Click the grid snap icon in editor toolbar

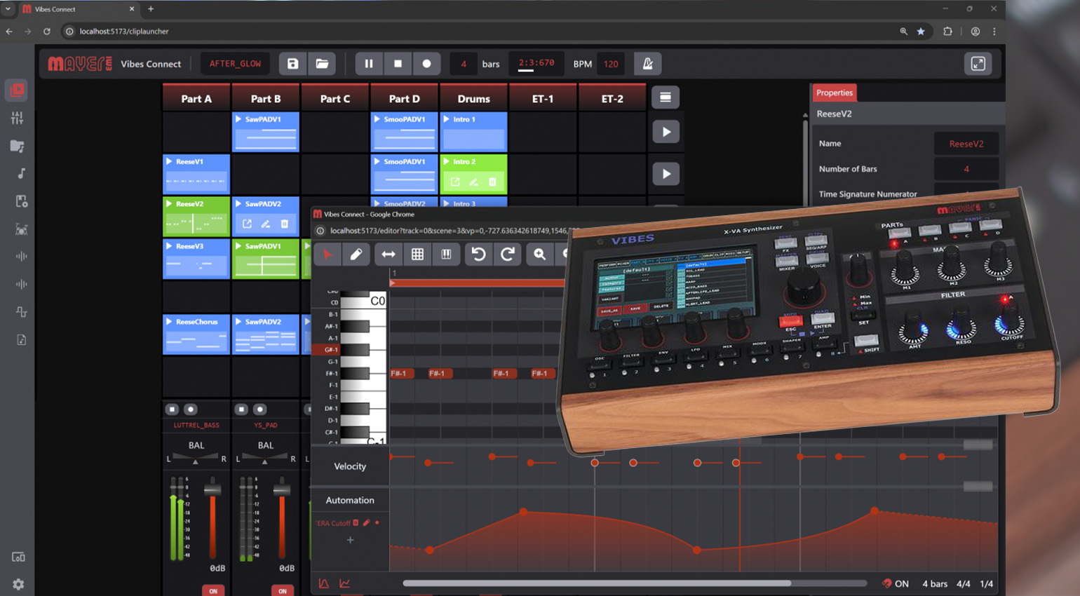click(x=417, y=255)
